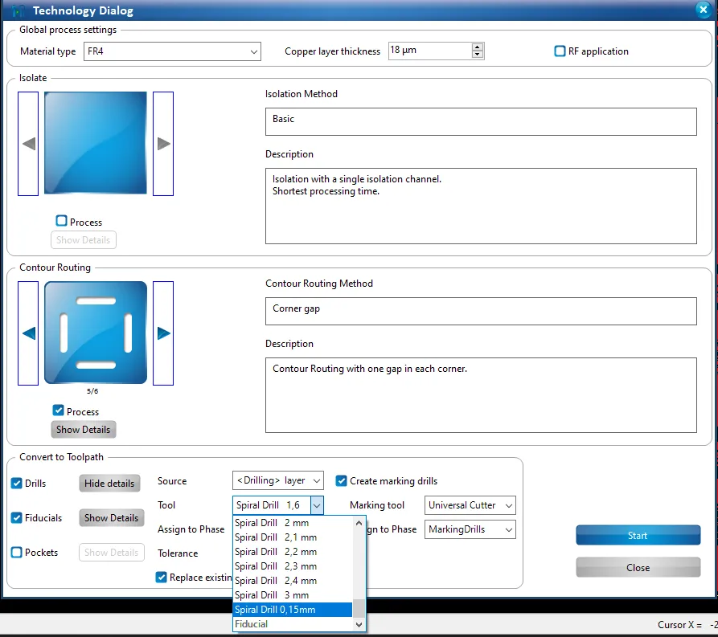Enable the RF application checkbox
Image resolution: width=718 pixels, height=637 pixels.
[x=560, y=51]
